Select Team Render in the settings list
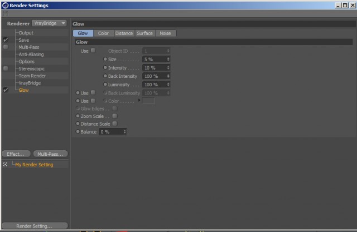Image resolution: width=357 pixels, height=232 pixels. [x=32, y=76]
